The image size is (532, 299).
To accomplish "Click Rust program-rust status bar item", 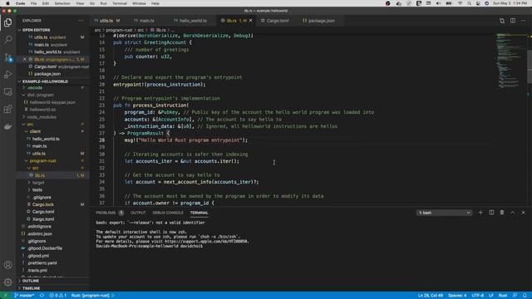I will tap(93, 296).
